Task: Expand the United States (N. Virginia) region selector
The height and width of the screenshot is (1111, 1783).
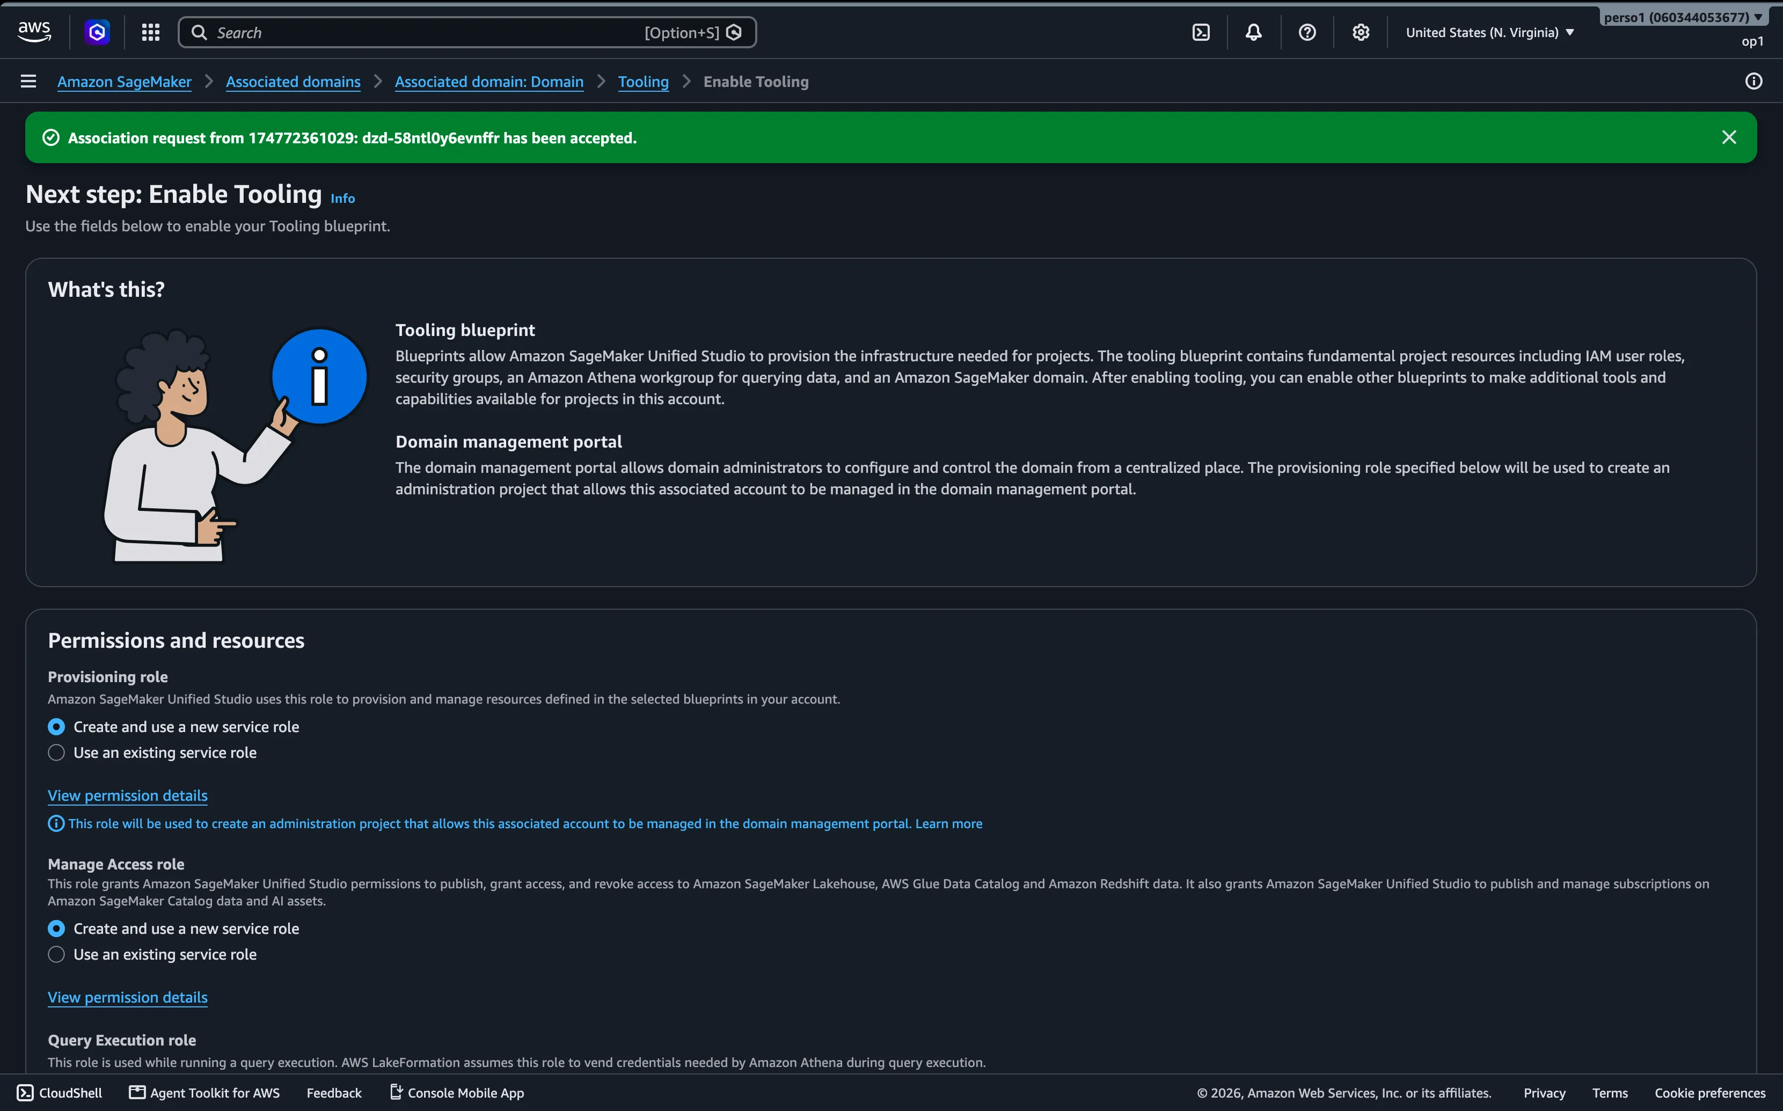Action: click(1490, 32)
